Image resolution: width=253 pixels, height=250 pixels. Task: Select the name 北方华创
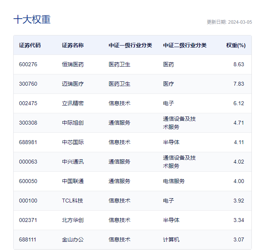pyautogui.click(x=73, y=220)
